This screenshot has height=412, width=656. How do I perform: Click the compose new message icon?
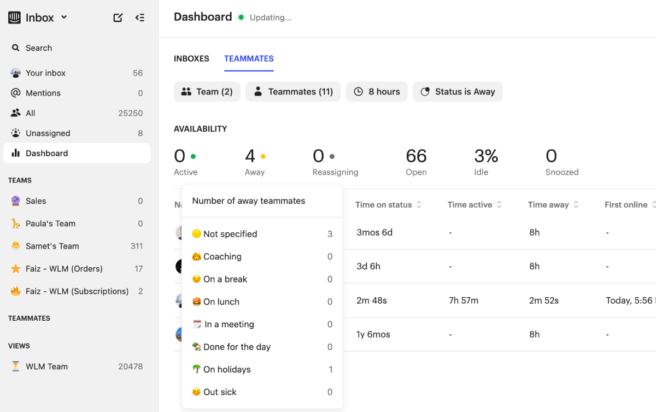pos(118,17)
